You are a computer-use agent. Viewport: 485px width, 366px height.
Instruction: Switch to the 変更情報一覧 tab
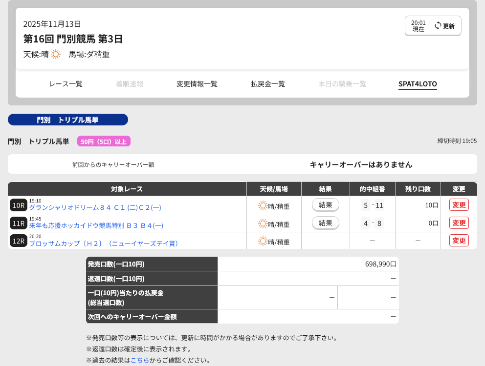[x=197, y=84]
